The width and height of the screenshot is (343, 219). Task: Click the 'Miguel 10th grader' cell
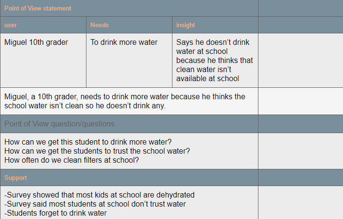pos(36,42)
